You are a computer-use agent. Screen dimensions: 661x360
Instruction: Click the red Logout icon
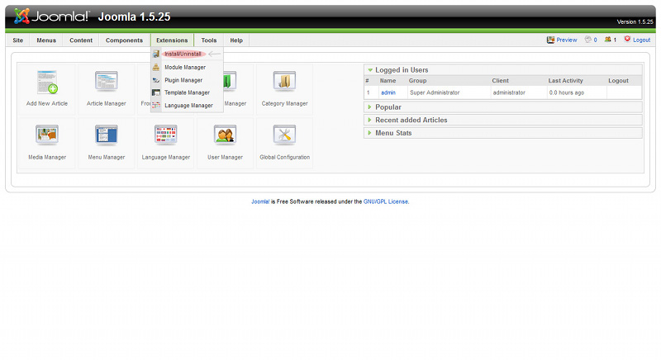627,39
